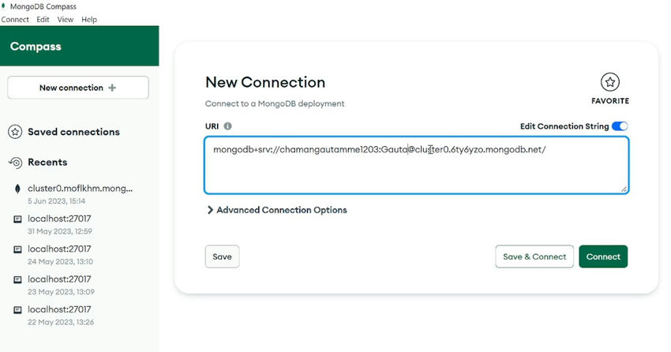
Task: Click the green Connect button
Action: [603, 257]
